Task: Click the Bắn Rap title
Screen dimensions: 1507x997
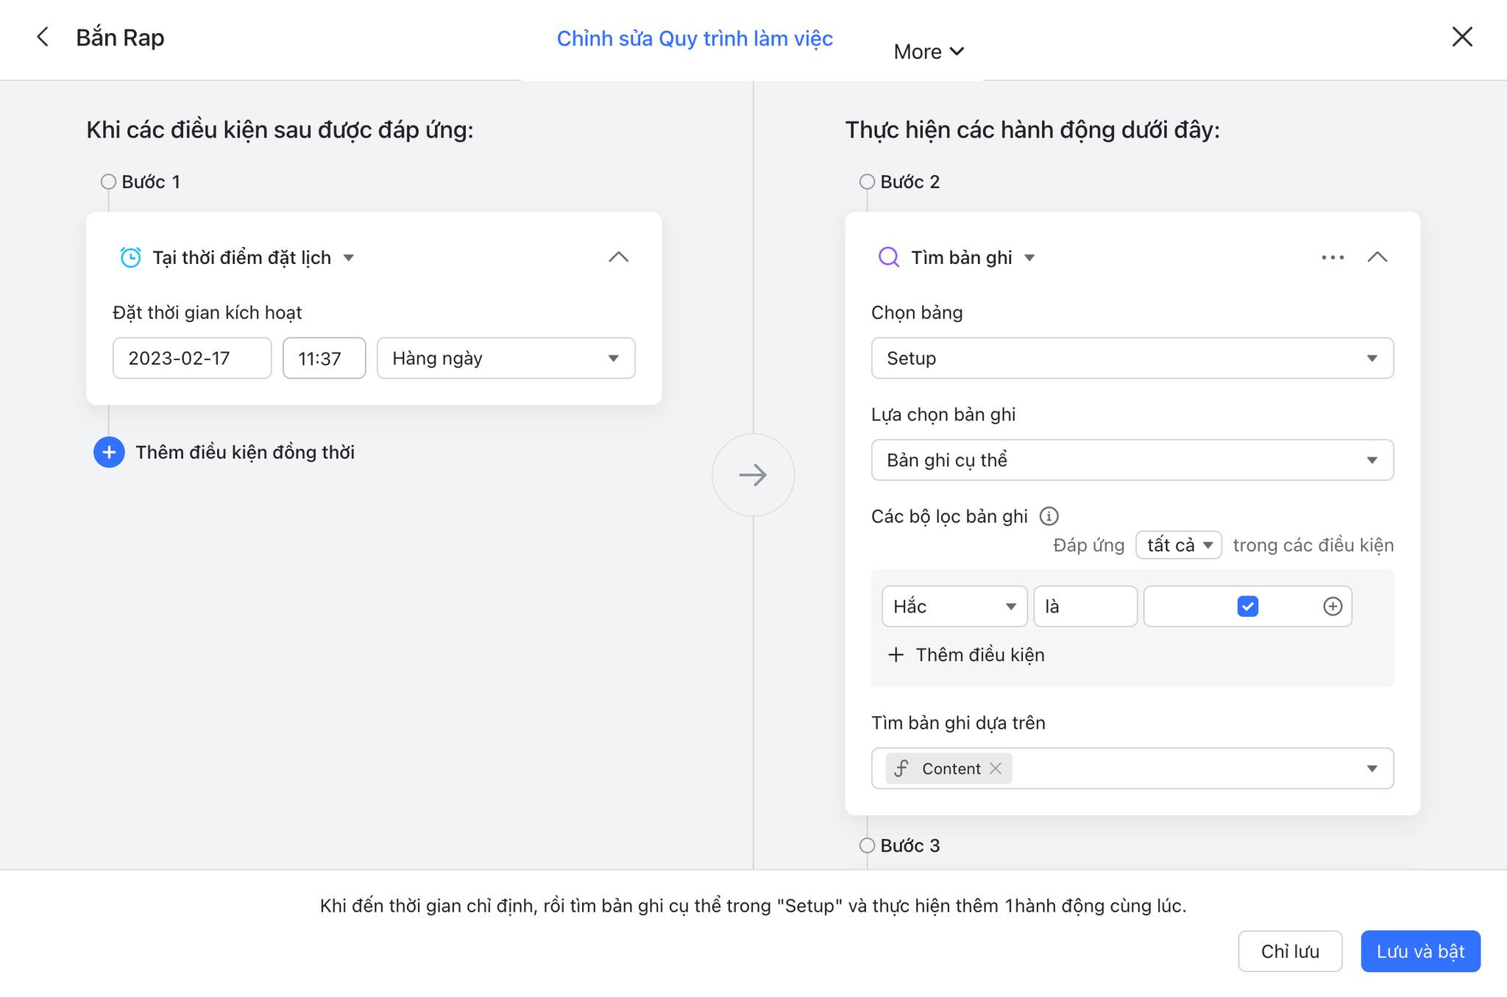Action: 120,37
